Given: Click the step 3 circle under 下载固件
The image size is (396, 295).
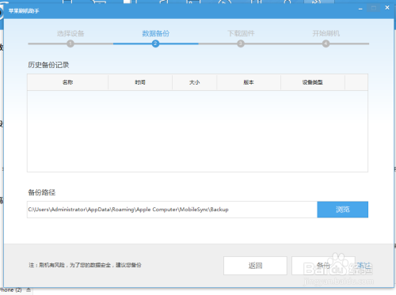Looking at the screenshot, I should [x=241, y=43].
